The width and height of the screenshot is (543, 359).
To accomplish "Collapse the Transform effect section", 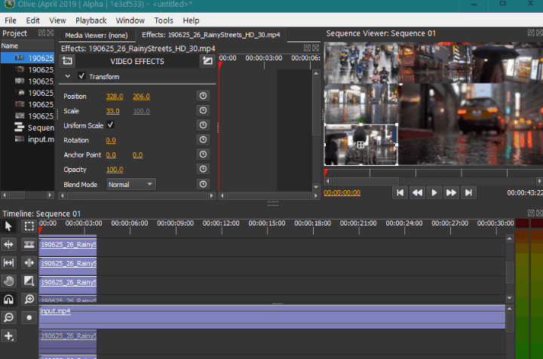I will point(68,76).
